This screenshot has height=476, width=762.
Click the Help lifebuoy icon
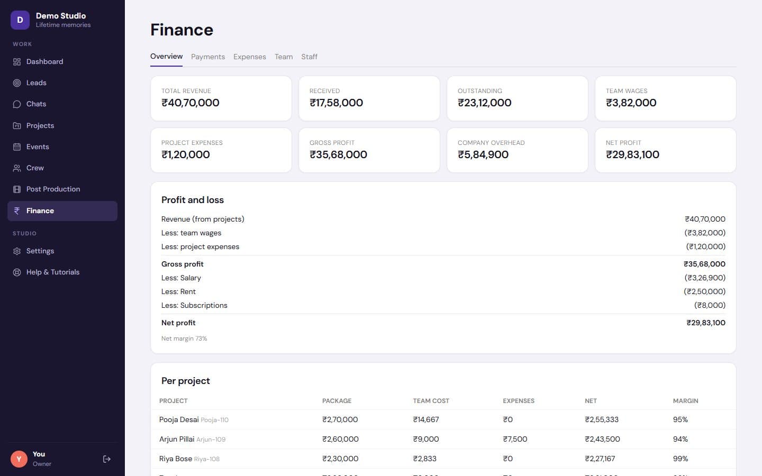click(x=17, y=272)
